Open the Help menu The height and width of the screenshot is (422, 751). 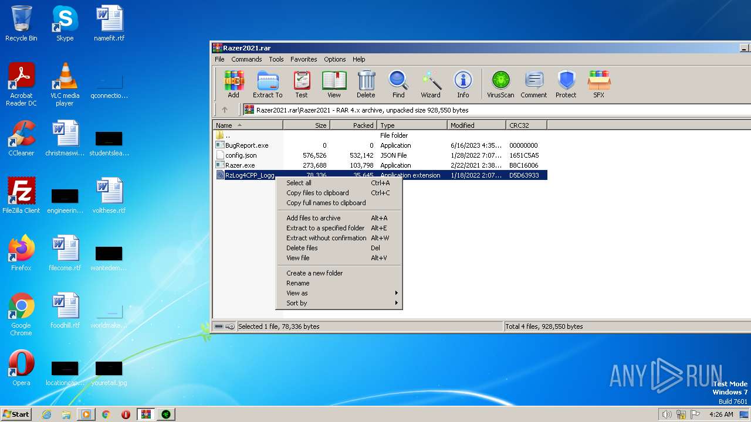tap(358, 59)
